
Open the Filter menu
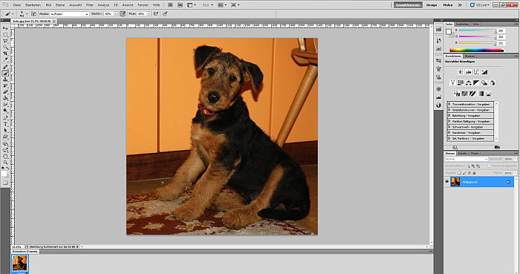click(90, 5)
